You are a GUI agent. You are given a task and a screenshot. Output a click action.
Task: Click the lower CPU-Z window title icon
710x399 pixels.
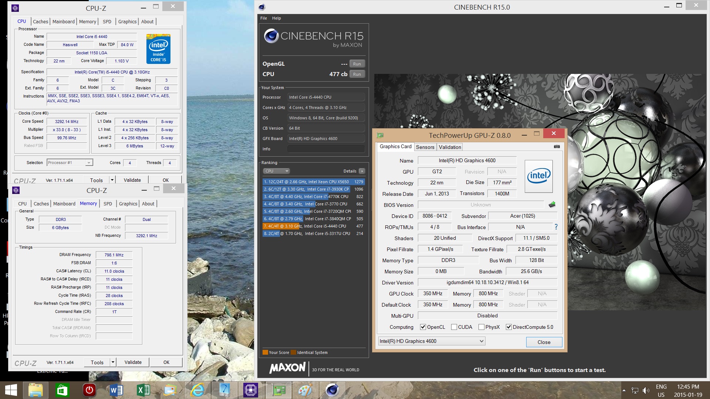[16, 190]
